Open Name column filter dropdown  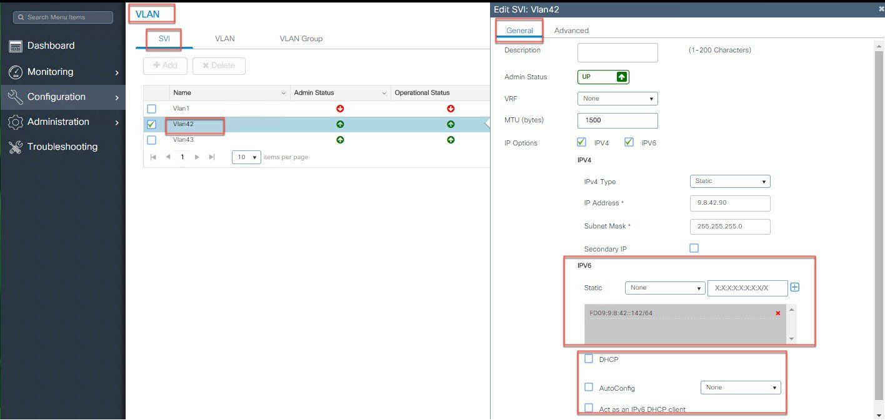coord(284,93)
